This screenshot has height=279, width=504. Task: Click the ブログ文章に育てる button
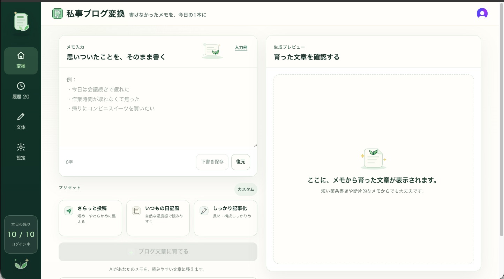pyautogui.click(x=158, y=252)
